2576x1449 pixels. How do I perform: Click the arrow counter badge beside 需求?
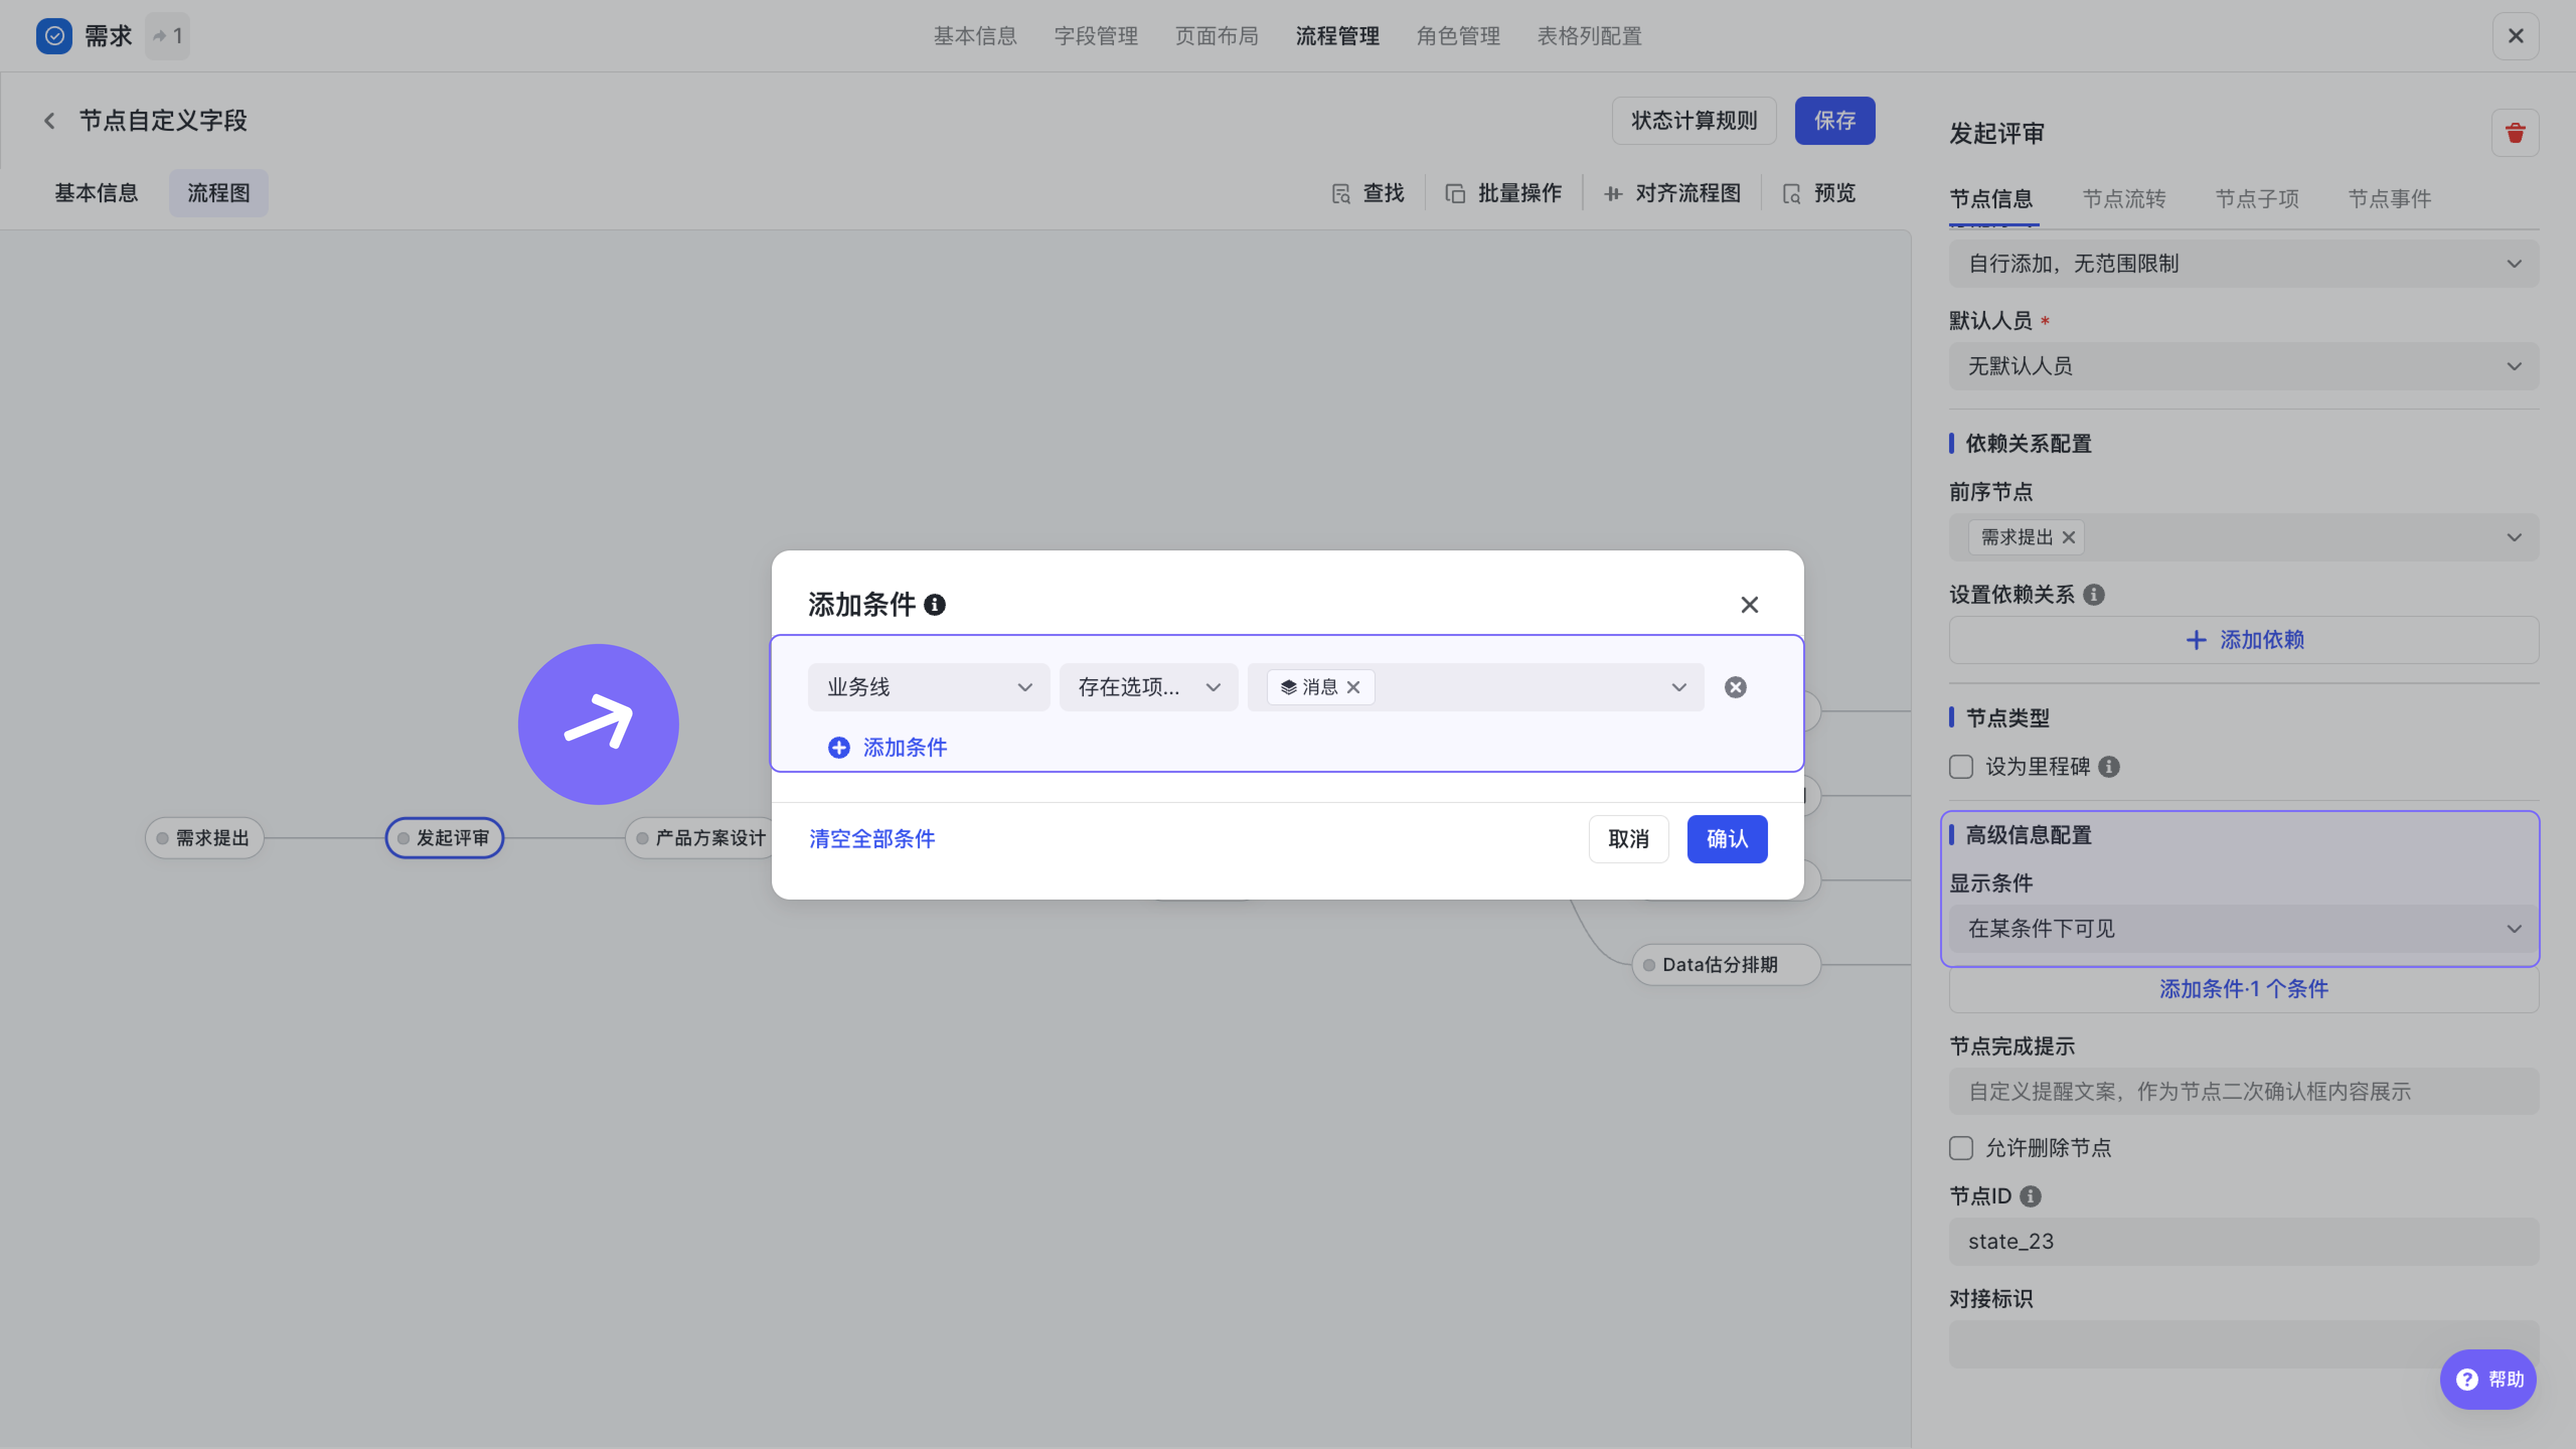pos(167,36)
